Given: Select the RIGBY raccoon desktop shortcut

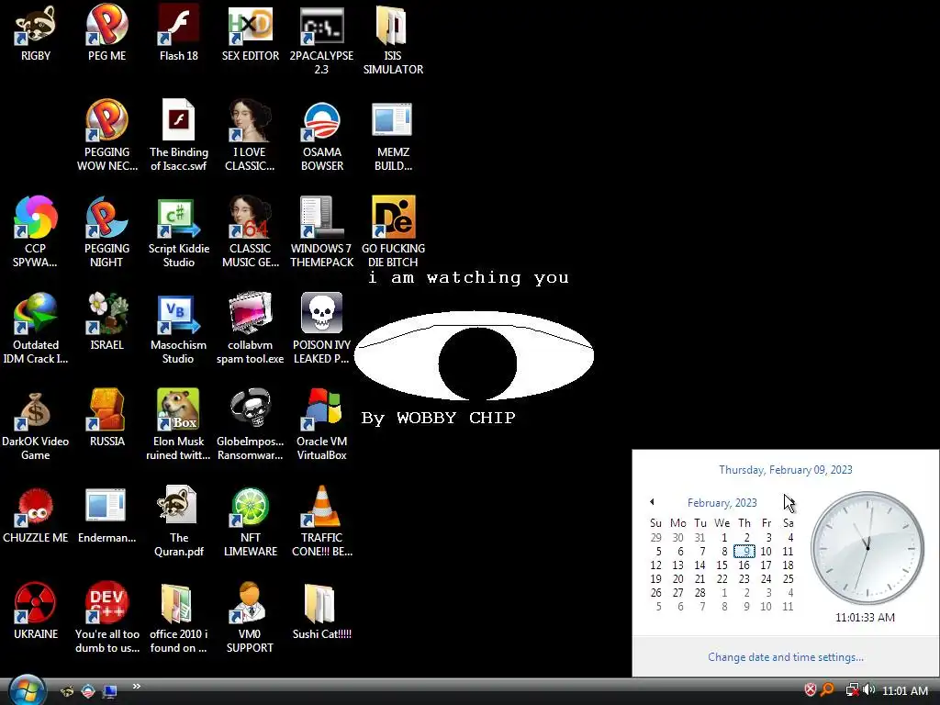Looking at the screenshot, I should pos(36,33).
